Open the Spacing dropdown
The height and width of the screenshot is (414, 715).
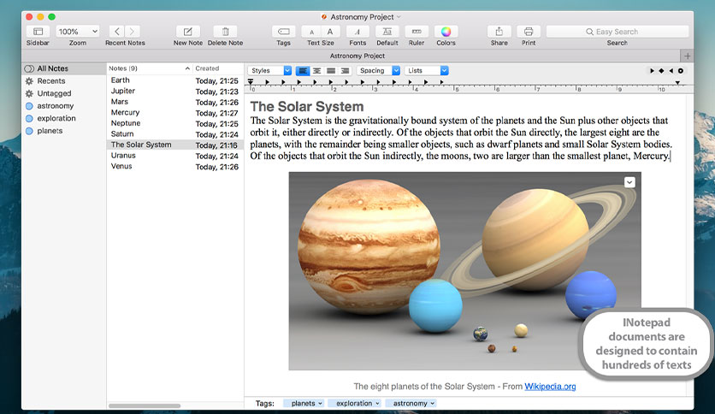pyautogui.click(x=378, y=71)
